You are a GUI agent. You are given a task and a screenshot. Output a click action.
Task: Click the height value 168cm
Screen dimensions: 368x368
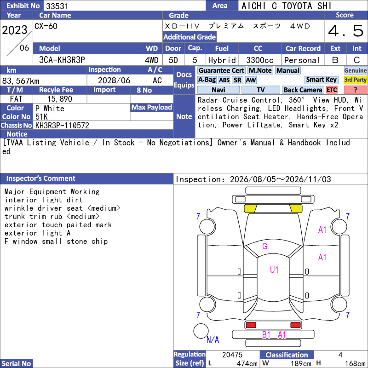[355, 363]
